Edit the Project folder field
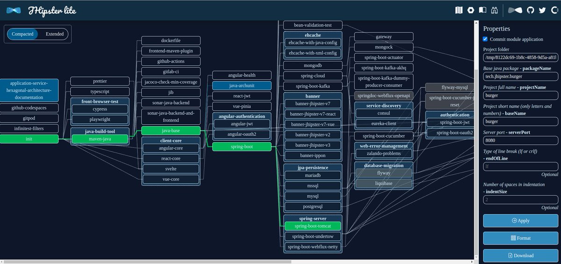 click(520, 58)
